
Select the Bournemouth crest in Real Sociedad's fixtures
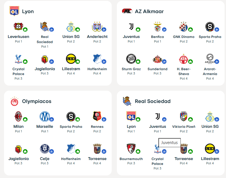[131, 149]
